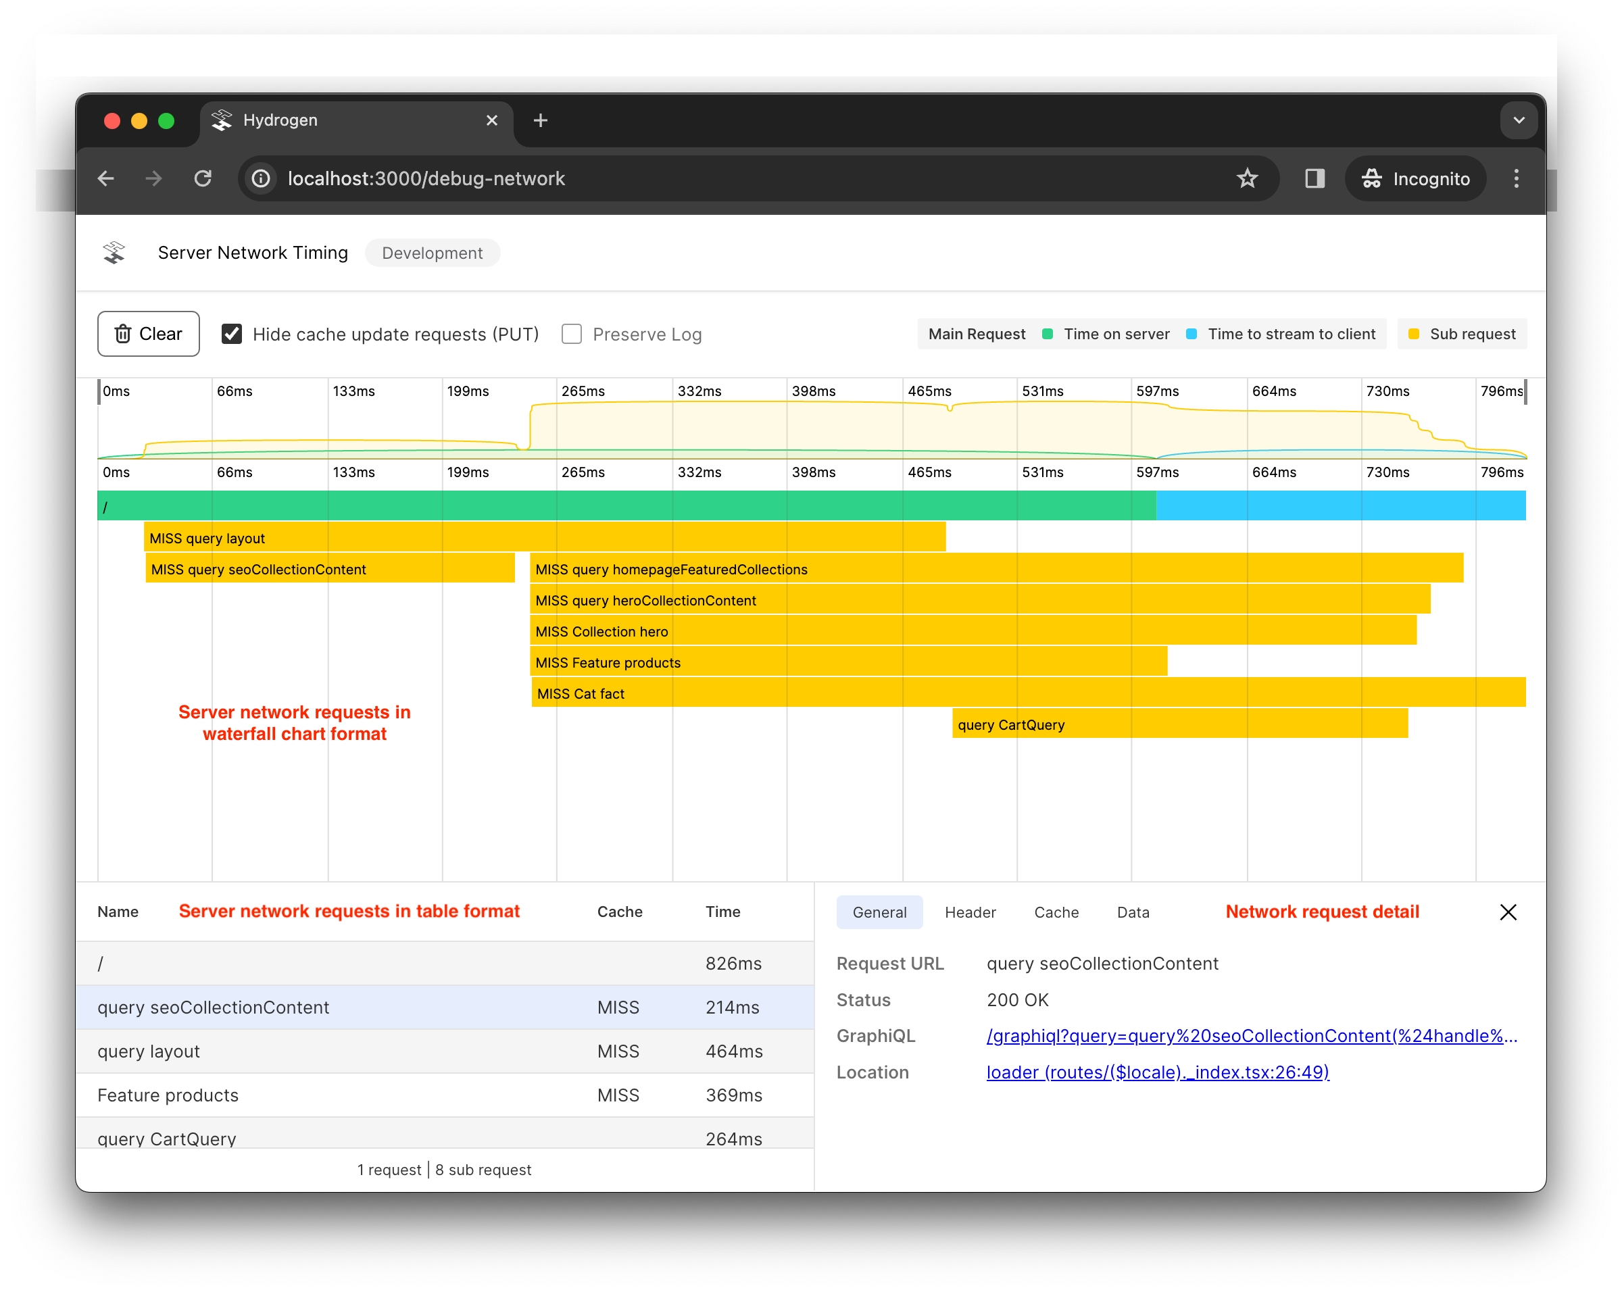The width and height of the screenshot is (1622, 1292).
Task: Switch to the General detail tab
Action: pos(879,912)
